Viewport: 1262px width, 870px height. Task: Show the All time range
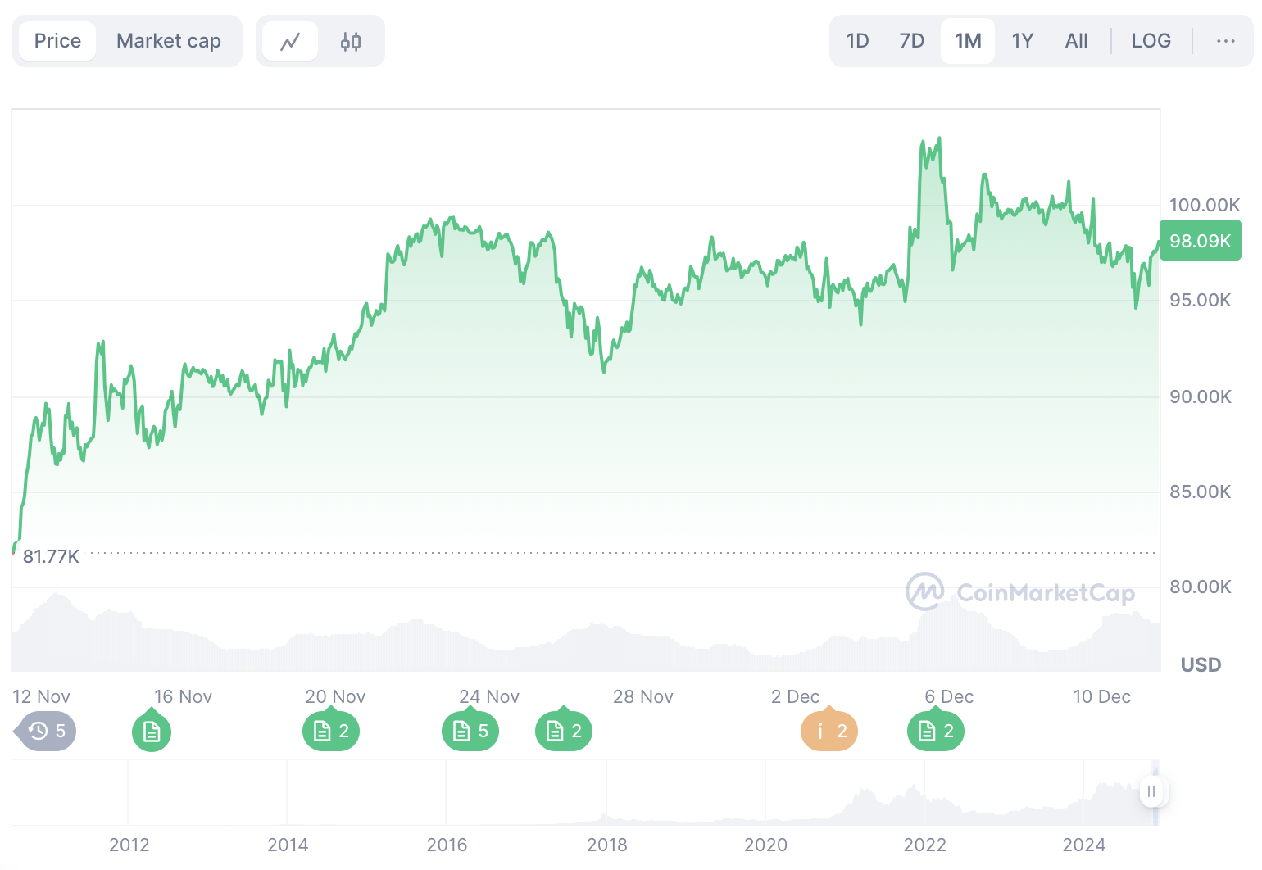(x=1076, y=41)
